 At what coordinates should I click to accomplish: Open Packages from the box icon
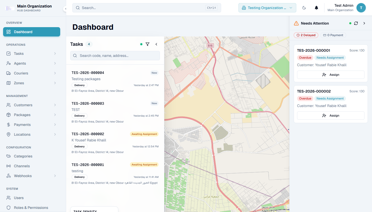tap(9, 115)
